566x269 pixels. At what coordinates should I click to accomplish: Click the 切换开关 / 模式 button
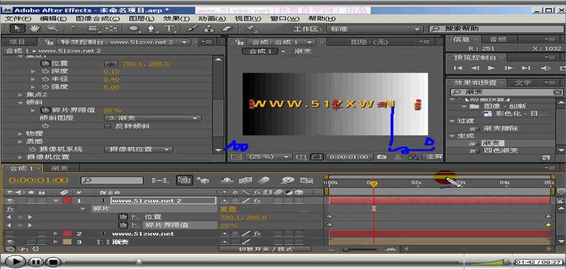266,249
